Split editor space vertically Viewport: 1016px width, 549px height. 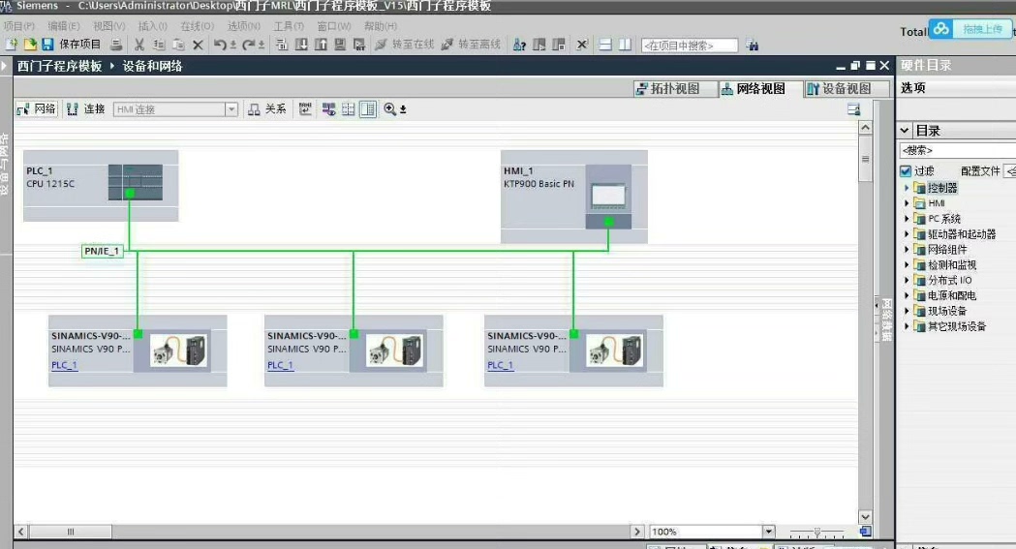pyautogui.click(x=625, y=45)
